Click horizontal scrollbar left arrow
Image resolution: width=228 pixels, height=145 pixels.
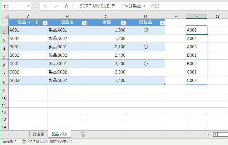[215, 134]
